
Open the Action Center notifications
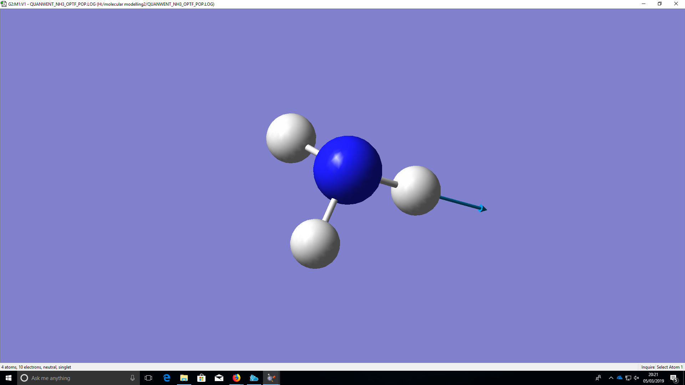pos(674,378)
